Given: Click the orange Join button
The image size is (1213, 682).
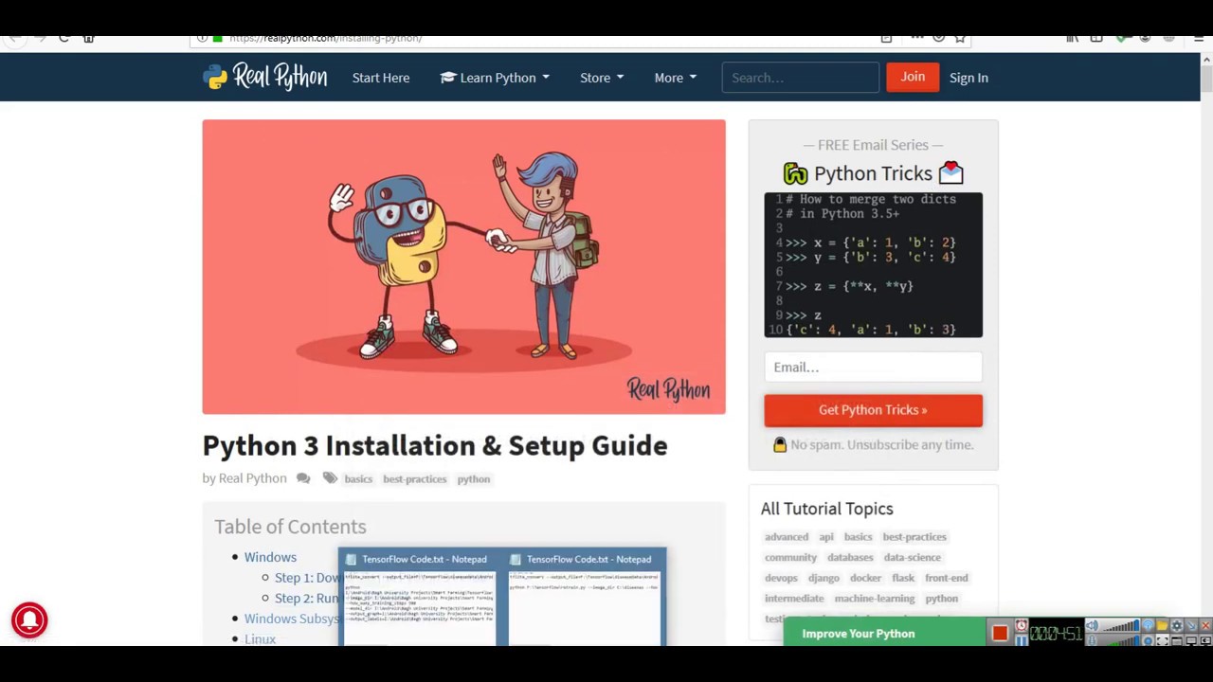Looking at the screenshot, I should tap(913, 77).
